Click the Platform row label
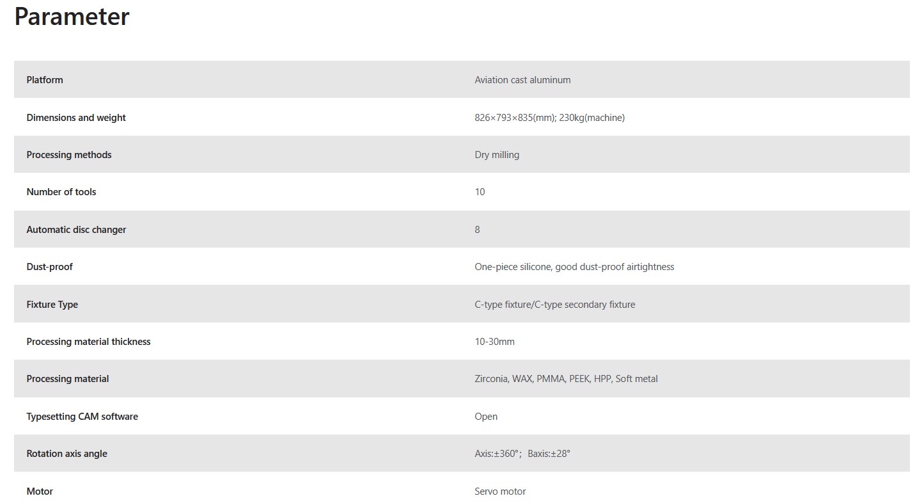 [x=45, y=80]
